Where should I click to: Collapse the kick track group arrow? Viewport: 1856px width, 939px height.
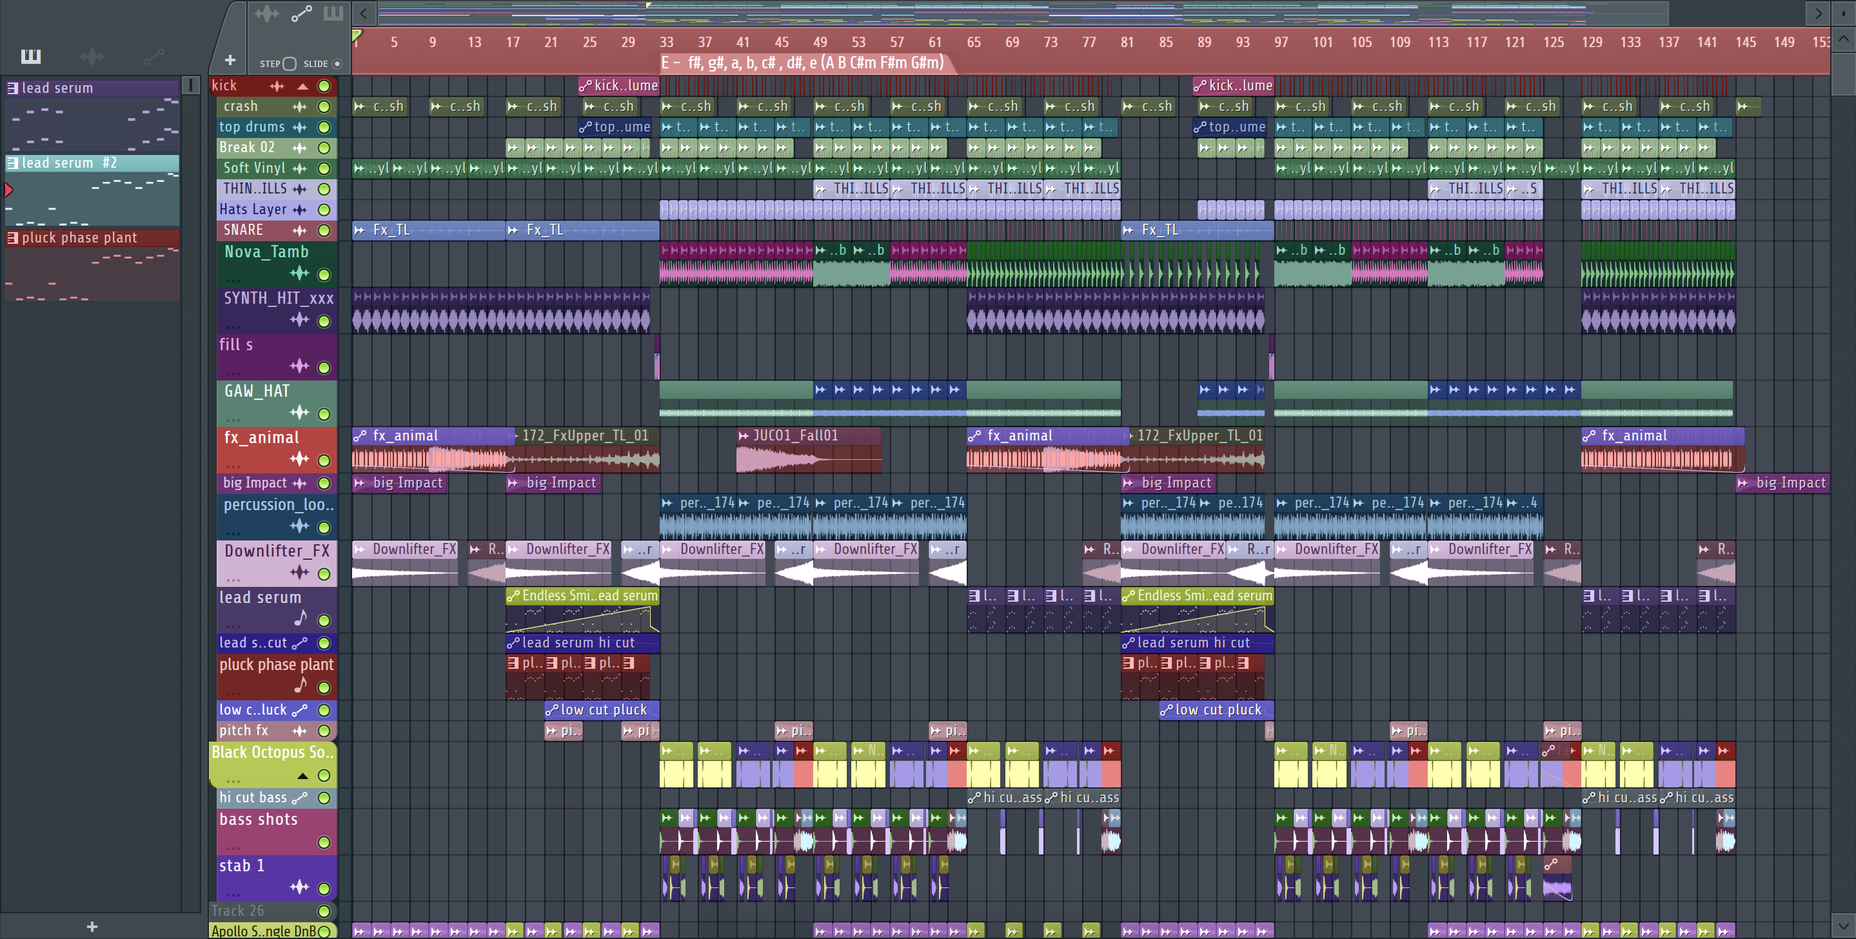pyautogui.click(x=302, y=86)
